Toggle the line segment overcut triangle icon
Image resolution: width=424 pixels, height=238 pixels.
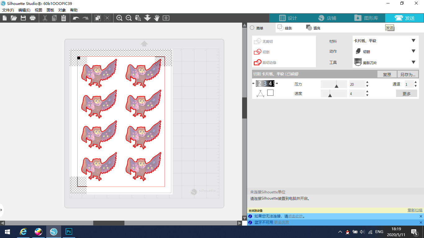260,93
